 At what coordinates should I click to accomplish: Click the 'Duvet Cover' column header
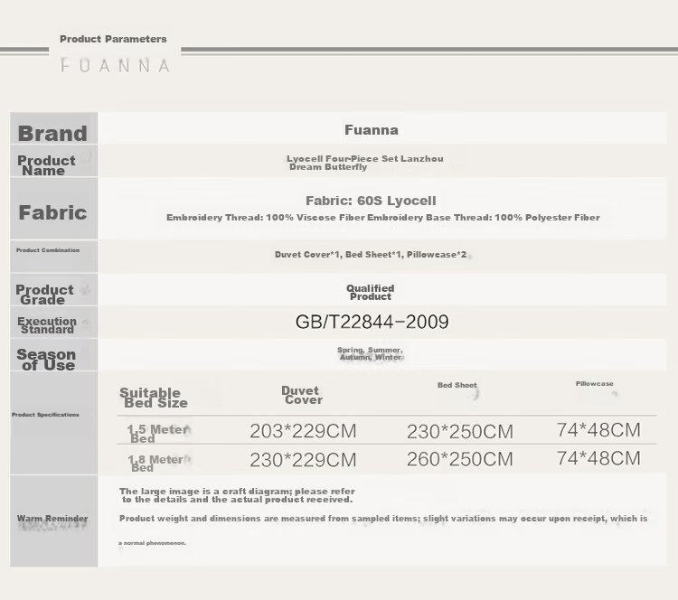302,395
